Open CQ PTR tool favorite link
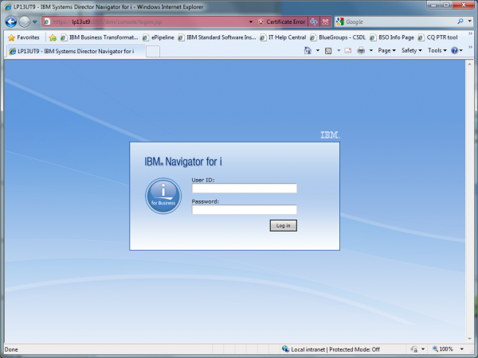478x358 pixels. 437,37
